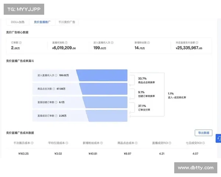
Task: Click help icon next to 直播成交ROI
Action: [170, 143]
